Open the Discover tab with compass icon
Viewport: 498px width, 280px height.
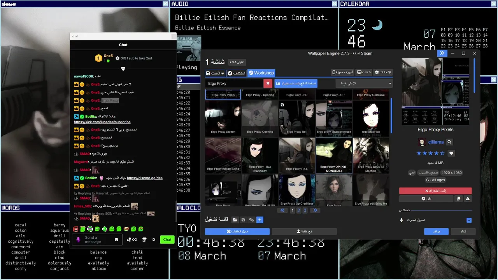237,73
